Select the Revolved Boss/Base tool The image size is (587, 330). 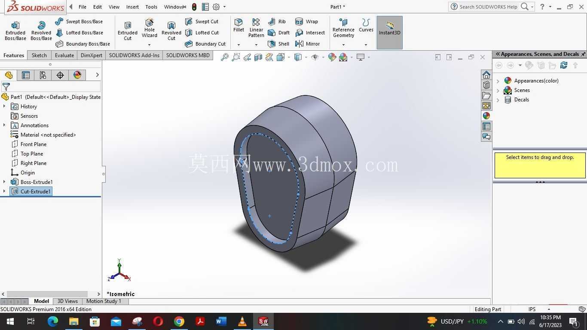pyautogui.click(x=41, y=31)
